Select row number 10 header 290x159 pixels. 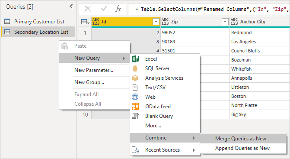tap(85, 114)
